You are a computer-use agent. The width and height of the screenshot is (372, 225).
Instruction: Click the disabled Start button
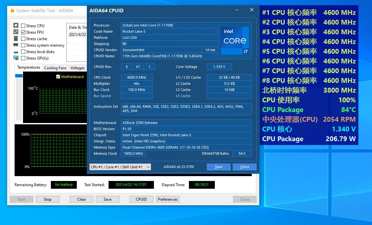pos(21,199)
